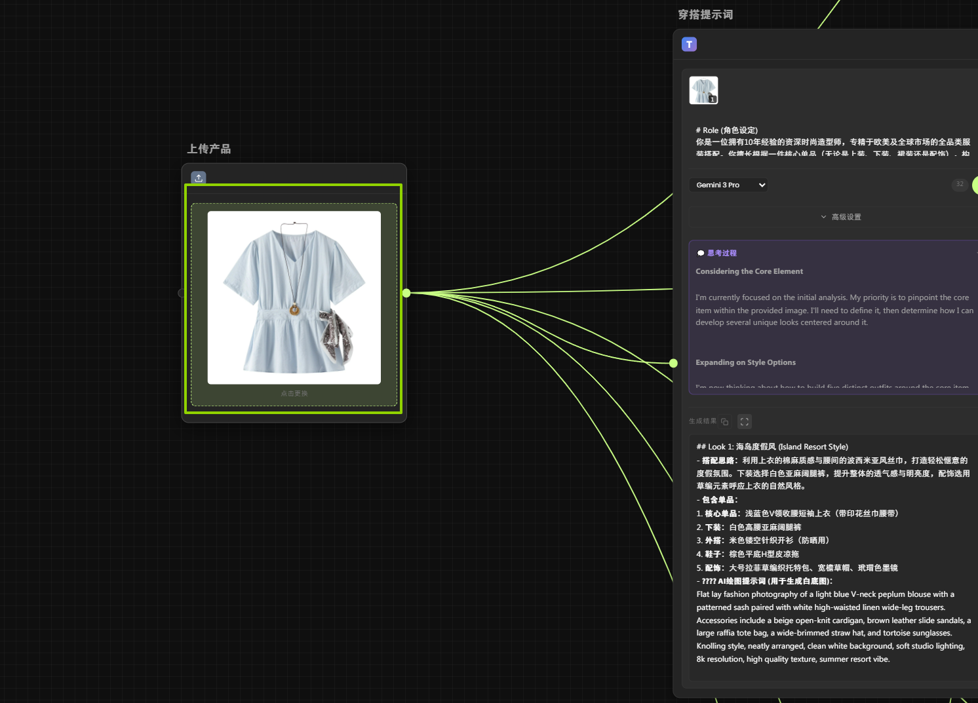
Task: Expand the 高级设置 advanced settings section
Action: (841, 217)
